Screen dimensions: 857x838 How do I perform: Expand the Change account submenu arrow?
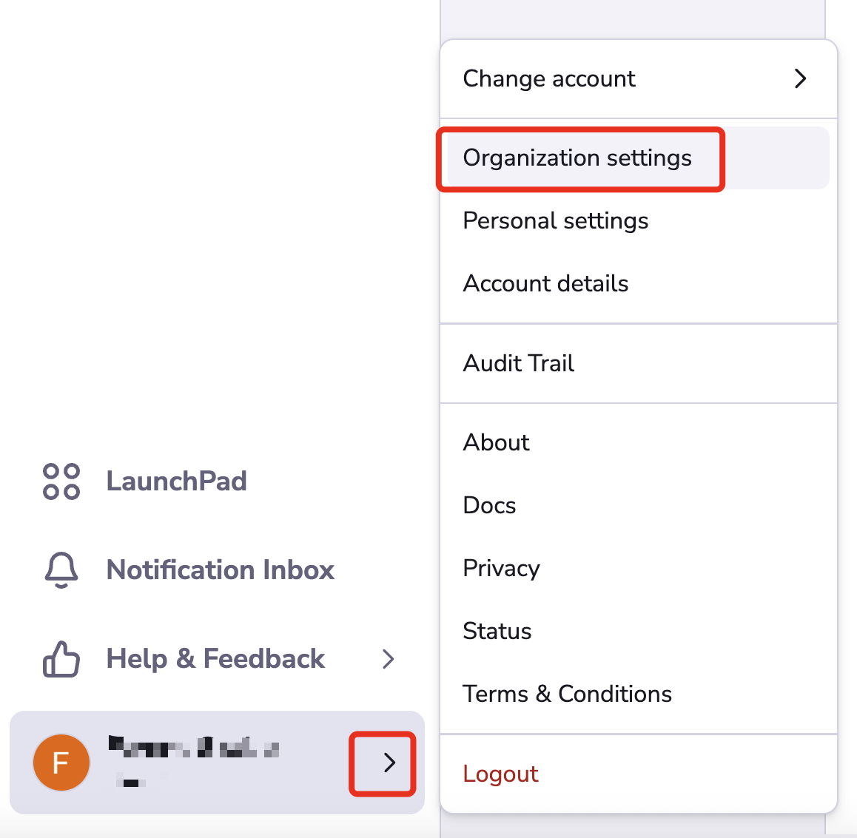tap(800, 78)
